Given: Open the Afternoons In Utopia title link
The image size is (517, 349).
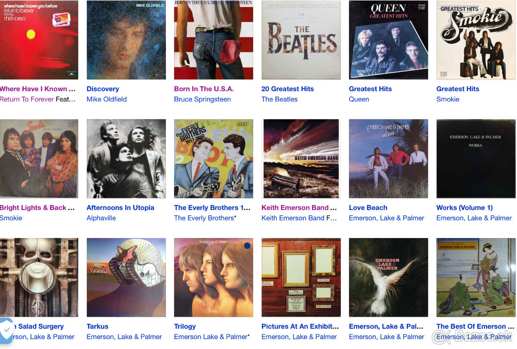Looking at the screenshot, I should pyautogui.click(x=120, y=208).
